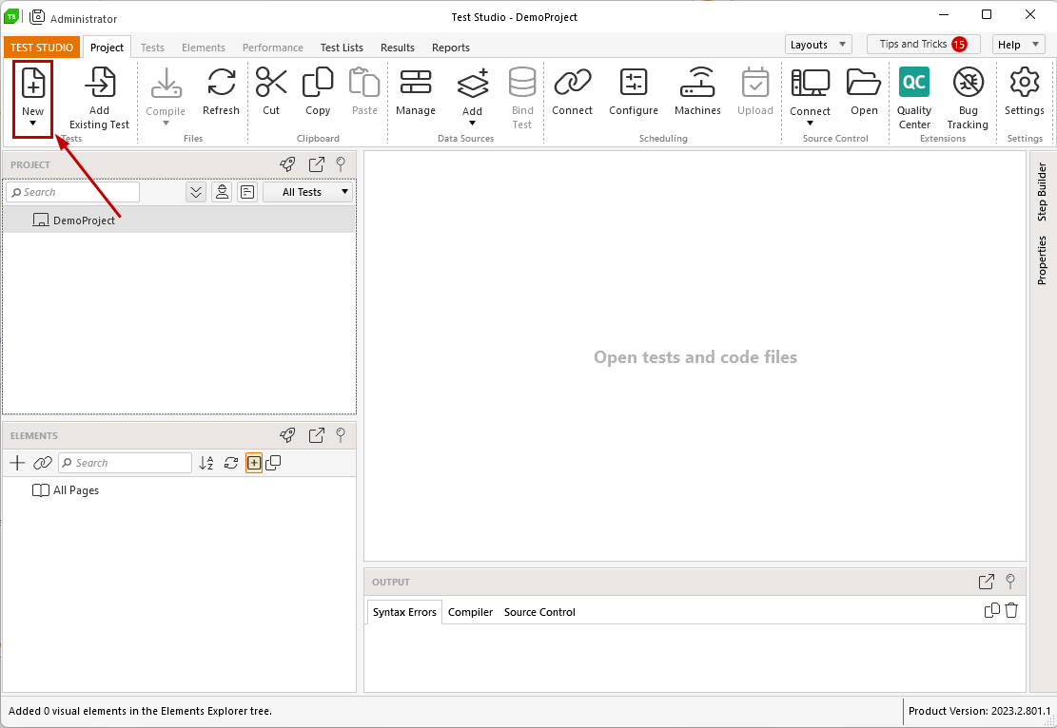Click the list view icon beside All Tests
This screenshot has height=728, width=1057.
pos(247,192)
